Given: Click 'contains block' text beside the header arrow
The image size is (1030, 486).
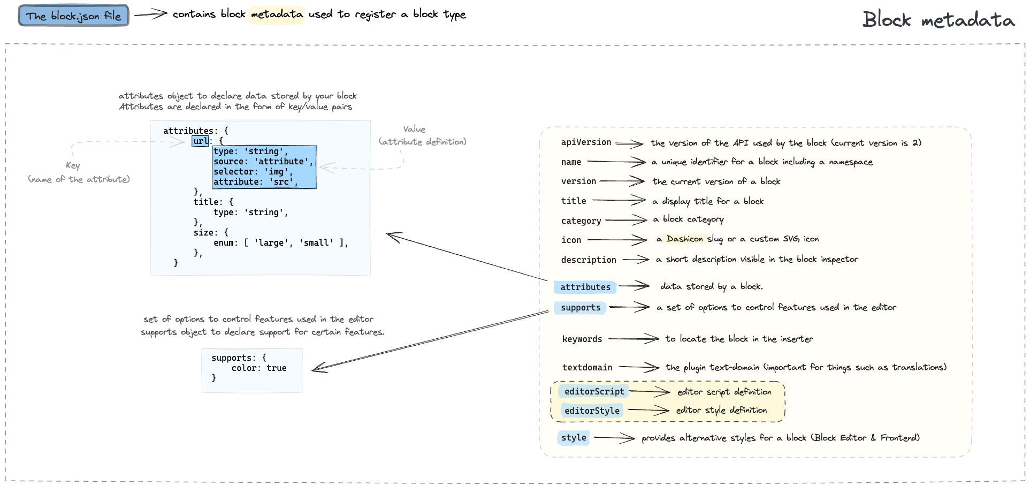Looking at the screenshot, I should pos(209,14).
